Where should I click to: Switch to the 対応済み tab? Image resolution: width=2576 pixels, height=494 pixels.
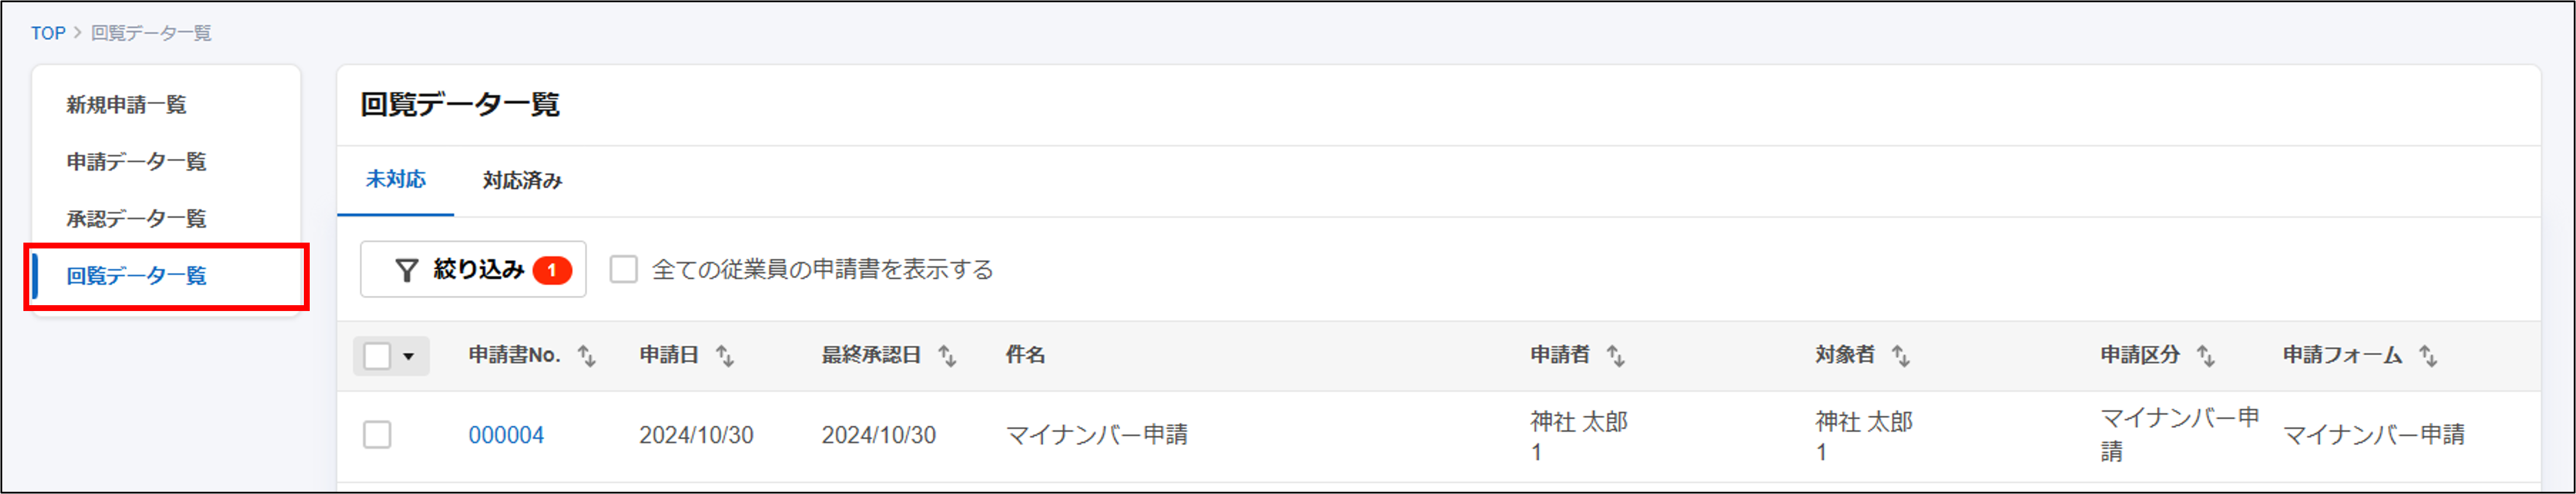coord(522,181)
